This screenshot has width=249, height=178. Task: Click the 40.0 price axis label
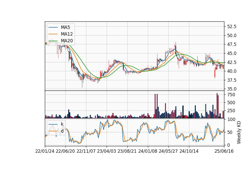point(232,71)
